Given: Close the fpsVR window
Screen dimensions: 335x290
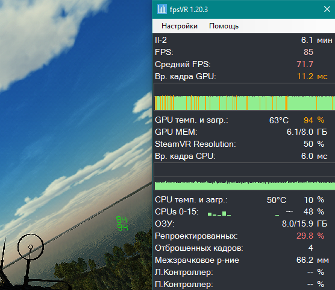Looking at the screenshot, I should [327, 9].
